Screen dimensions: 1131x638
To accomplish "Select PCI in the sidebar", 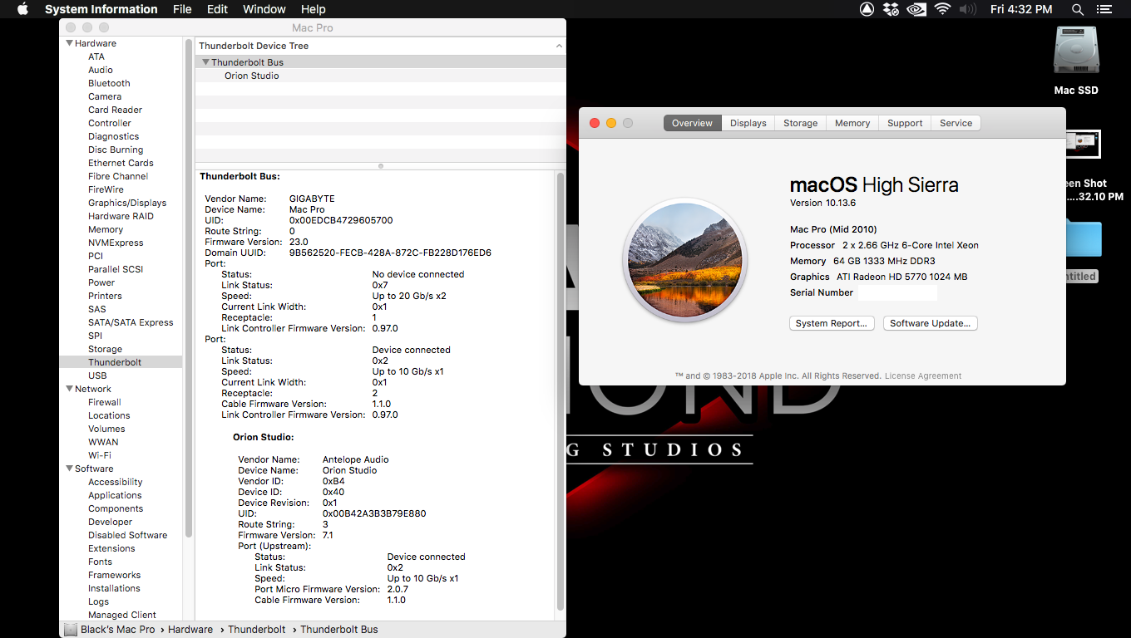I will (x=96, y=256).
